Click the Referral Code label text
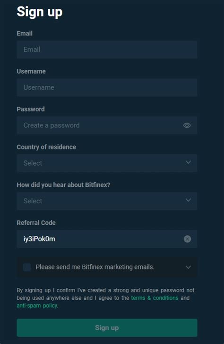Viewport: 224px width, 344px height. click(36, 223)
